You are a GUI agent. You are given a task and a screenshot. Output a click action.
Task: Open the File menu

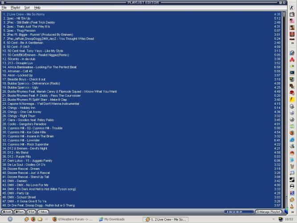pos(4,8)
